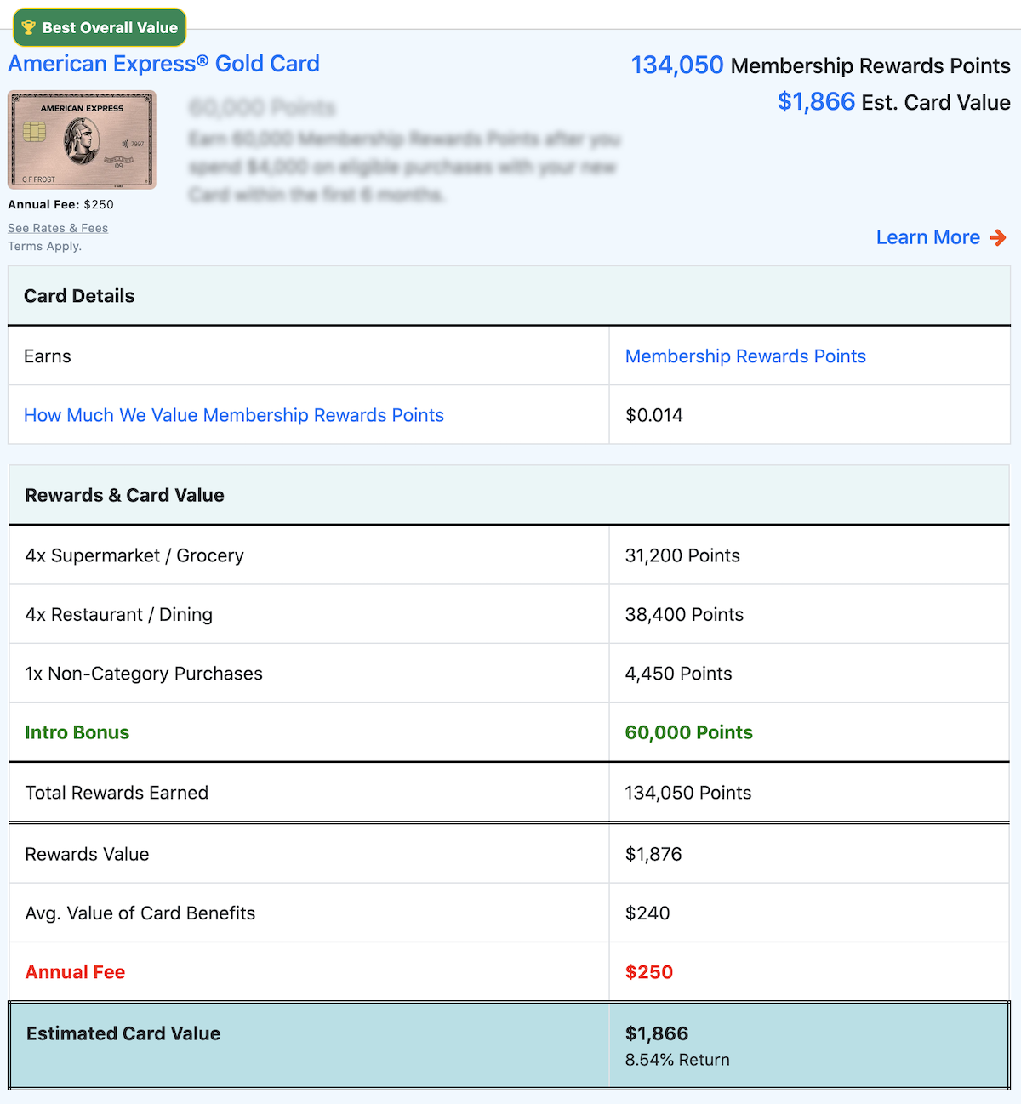Click the Estimated Card Value row label
The height and width of the screenshot is (1104, 1021).
pyautogui.click(x=123, y=1033)
